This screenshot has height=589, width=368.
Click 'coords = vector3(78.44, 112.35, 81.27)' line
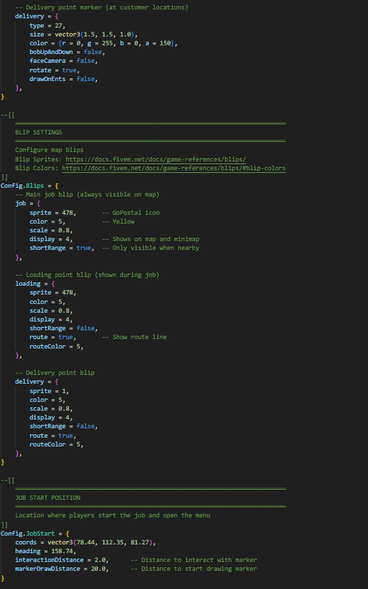click(85, 542)
